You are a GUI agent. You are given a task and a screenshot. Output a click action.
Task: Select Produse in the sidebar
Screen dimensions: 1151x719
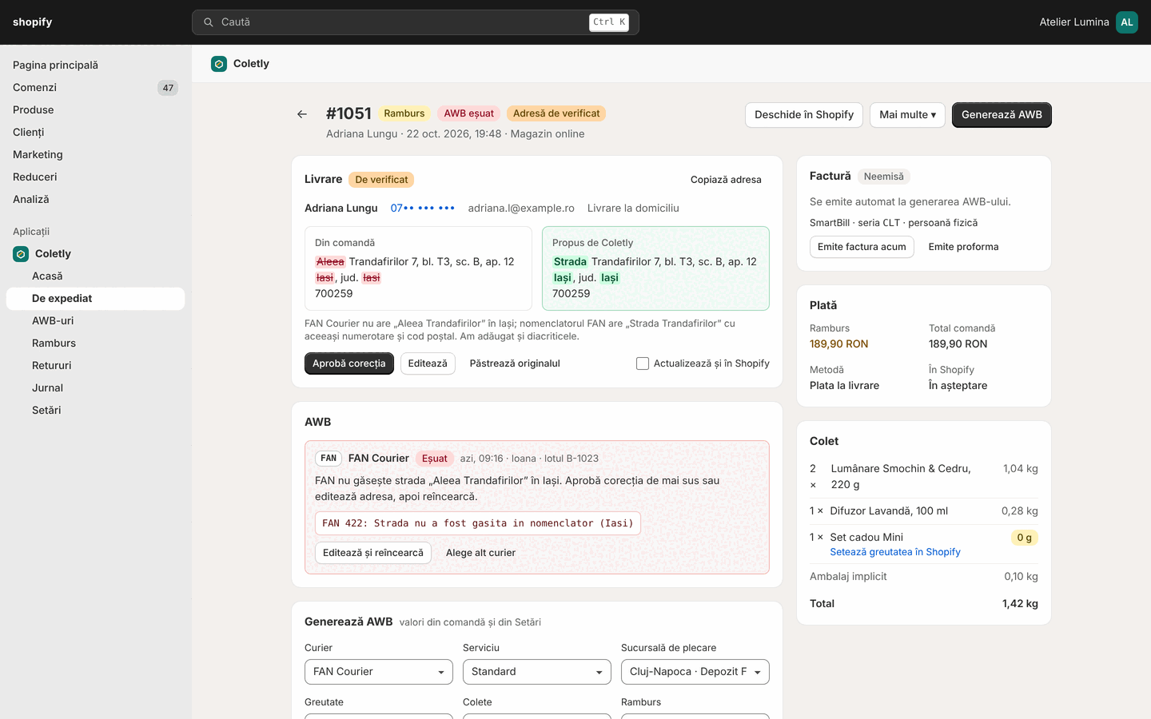pos(96,110)
